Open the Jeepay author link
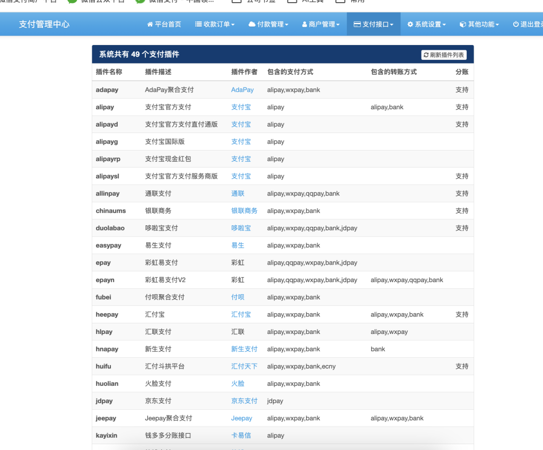543x450 pixels. click(241, 418)
